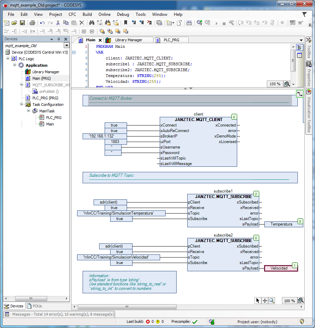Open the Messages error summary bar
Image resolution: width=315 pixels, height=328 pixels.
[60, 314]
